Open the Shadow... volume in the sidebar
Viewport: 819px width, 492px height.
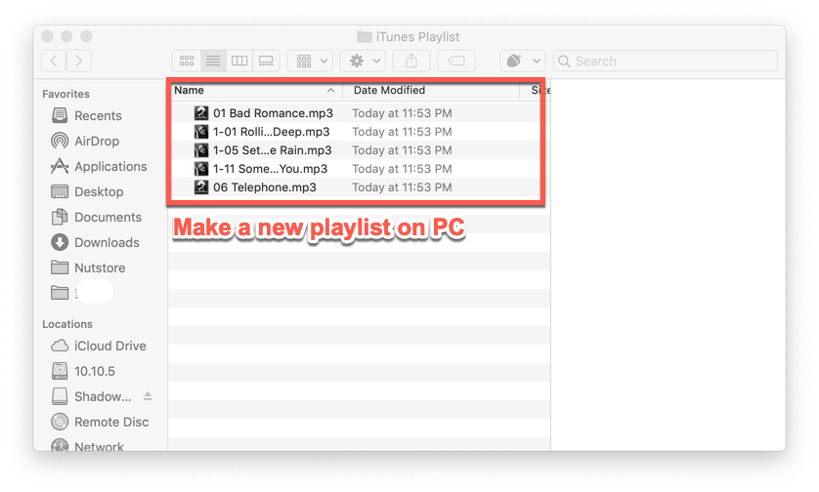(103, 396)
